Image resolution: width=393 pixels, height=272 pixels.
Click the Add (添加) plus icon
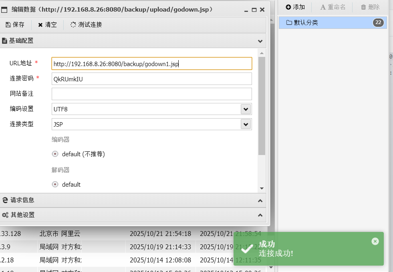tap(288, 7)
